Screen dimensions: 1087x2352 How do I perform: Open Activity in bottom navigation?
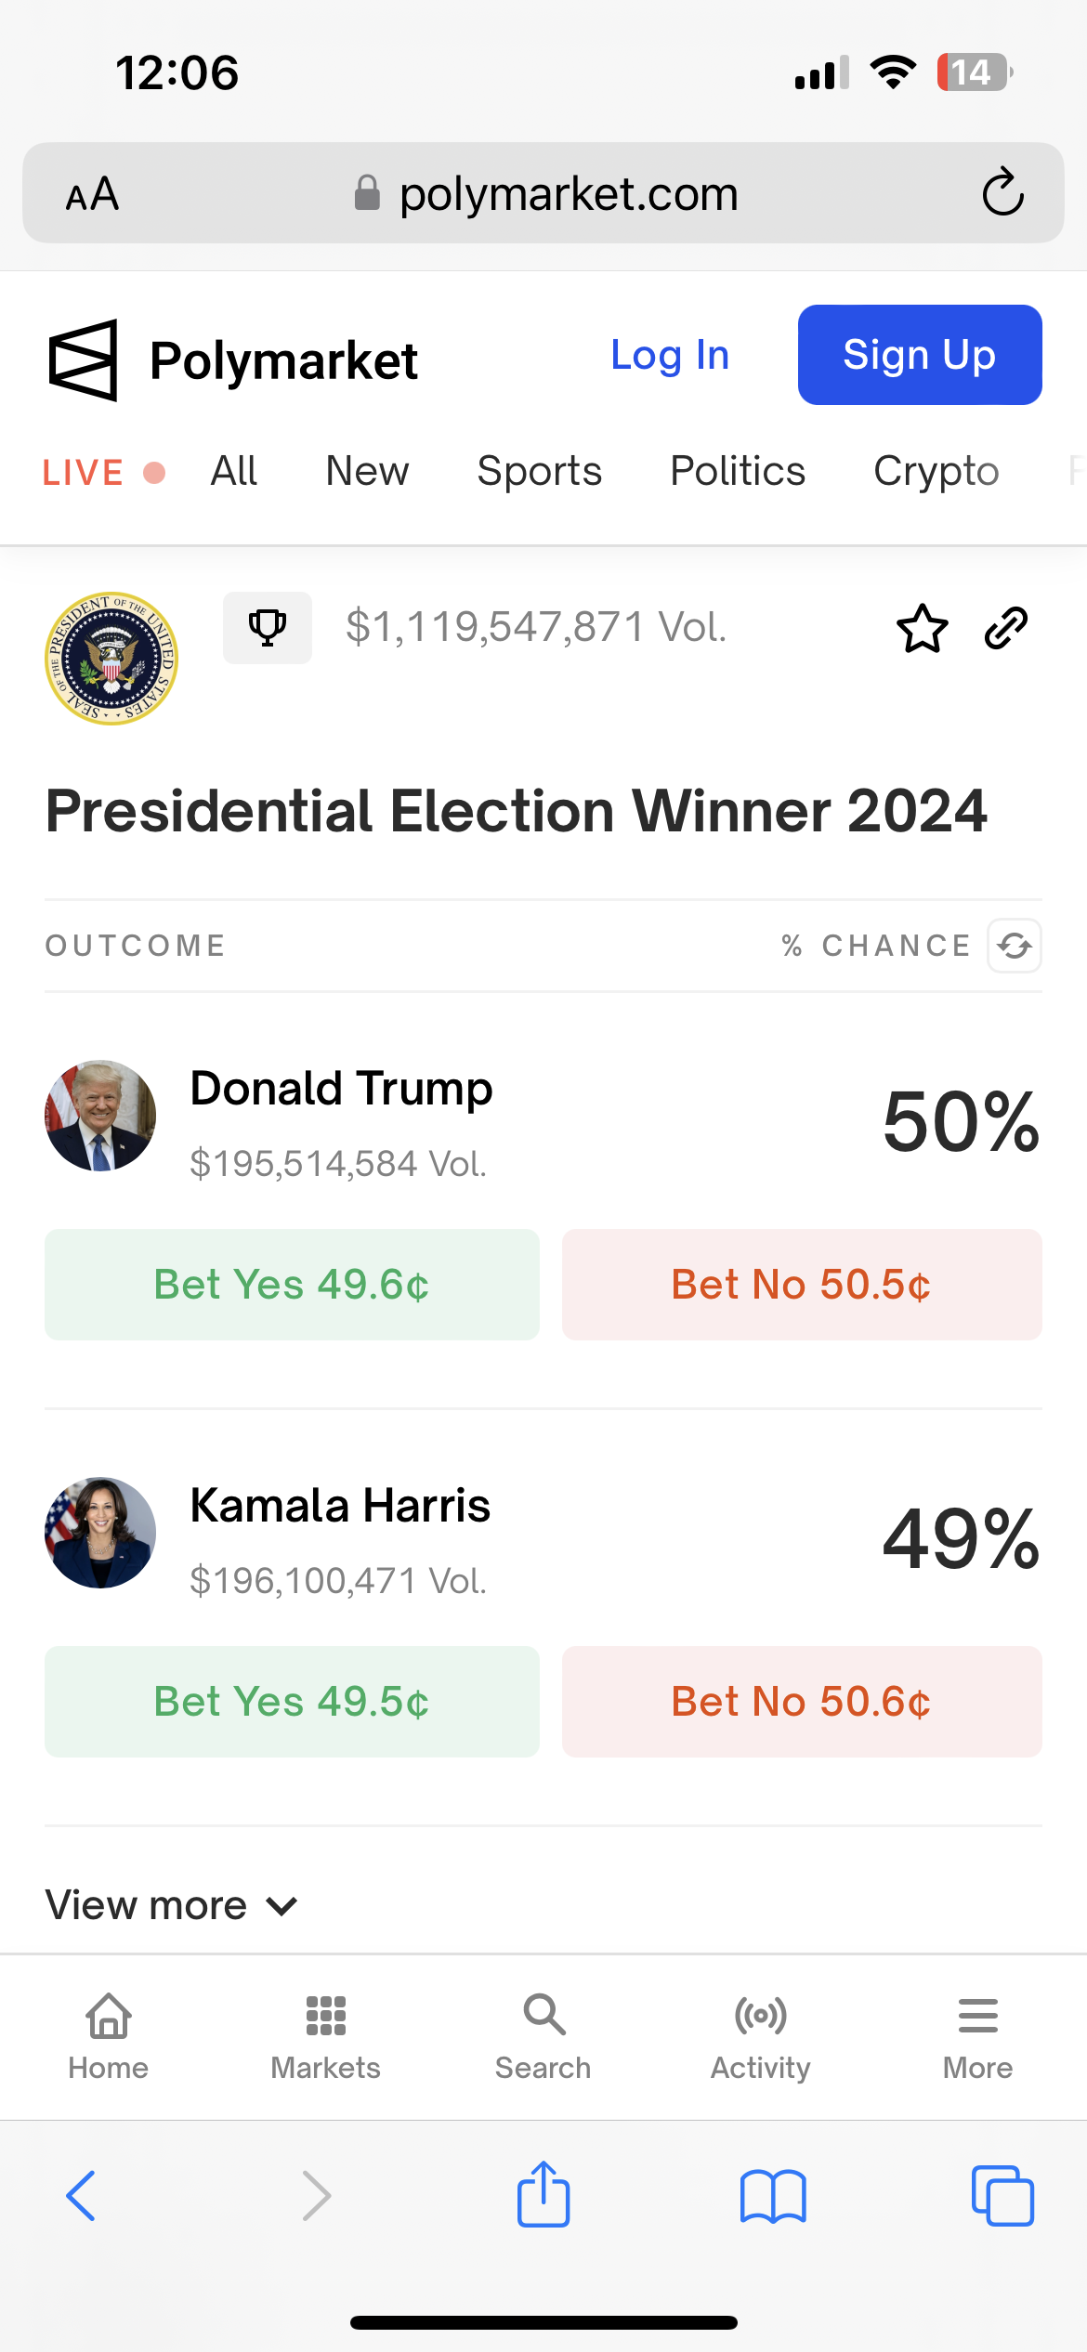[x=760, y=2038]
